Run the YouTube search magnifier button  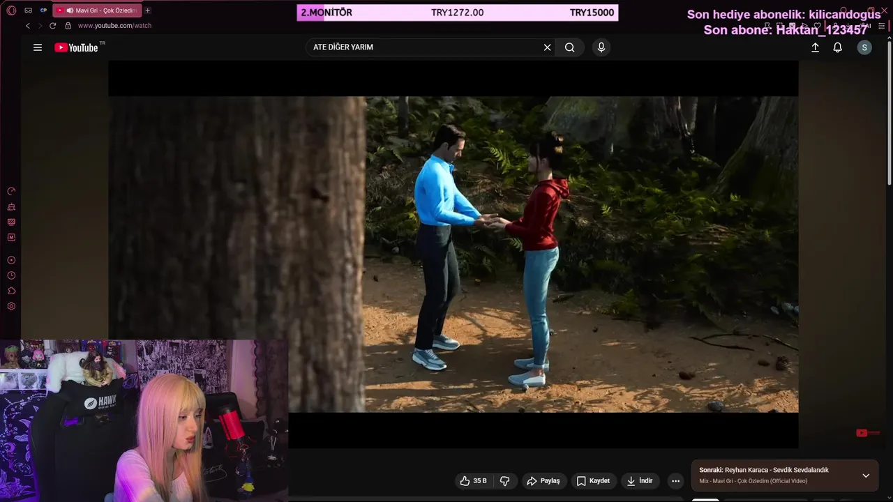point(570,47)
